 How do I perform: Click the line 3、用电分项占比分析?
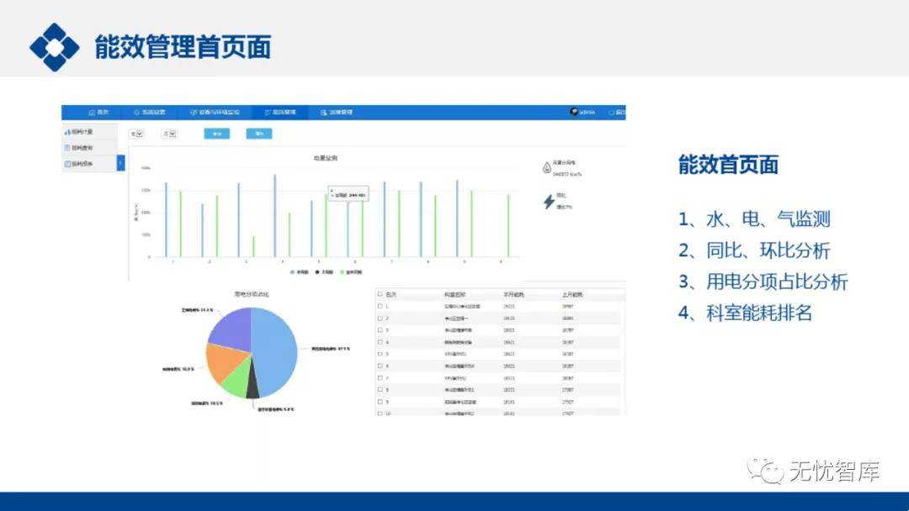tap(763, 282)
